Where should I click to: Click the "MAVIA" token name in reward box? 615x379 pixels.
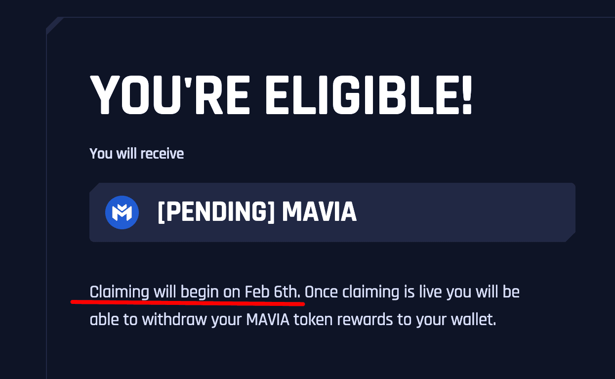[x=319, y=212]
